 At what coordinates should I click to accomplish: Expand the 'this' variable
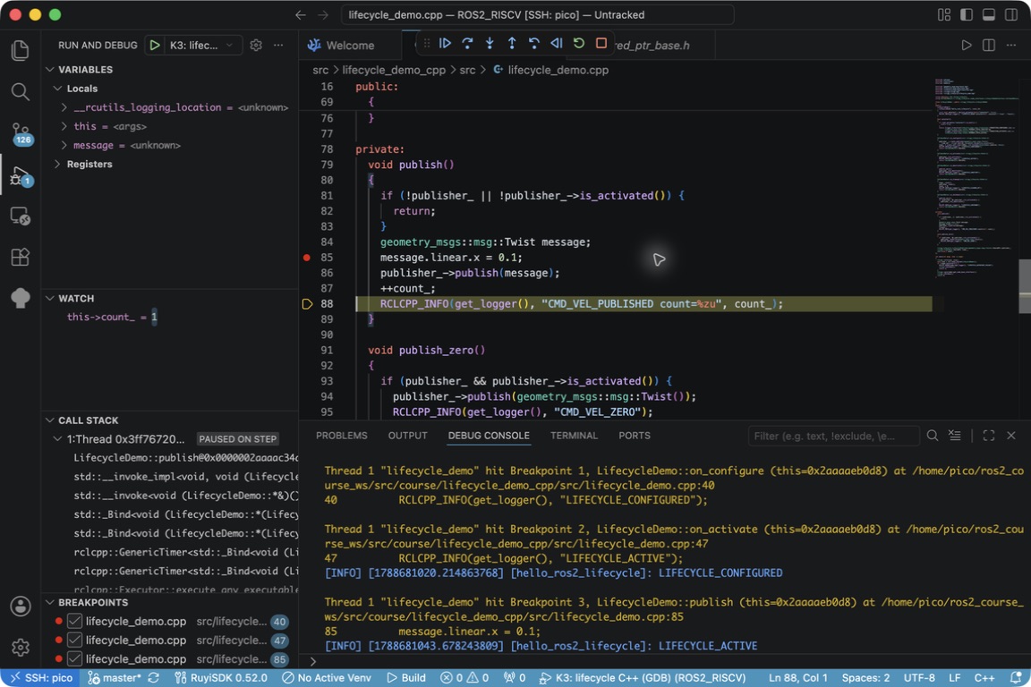64,126
